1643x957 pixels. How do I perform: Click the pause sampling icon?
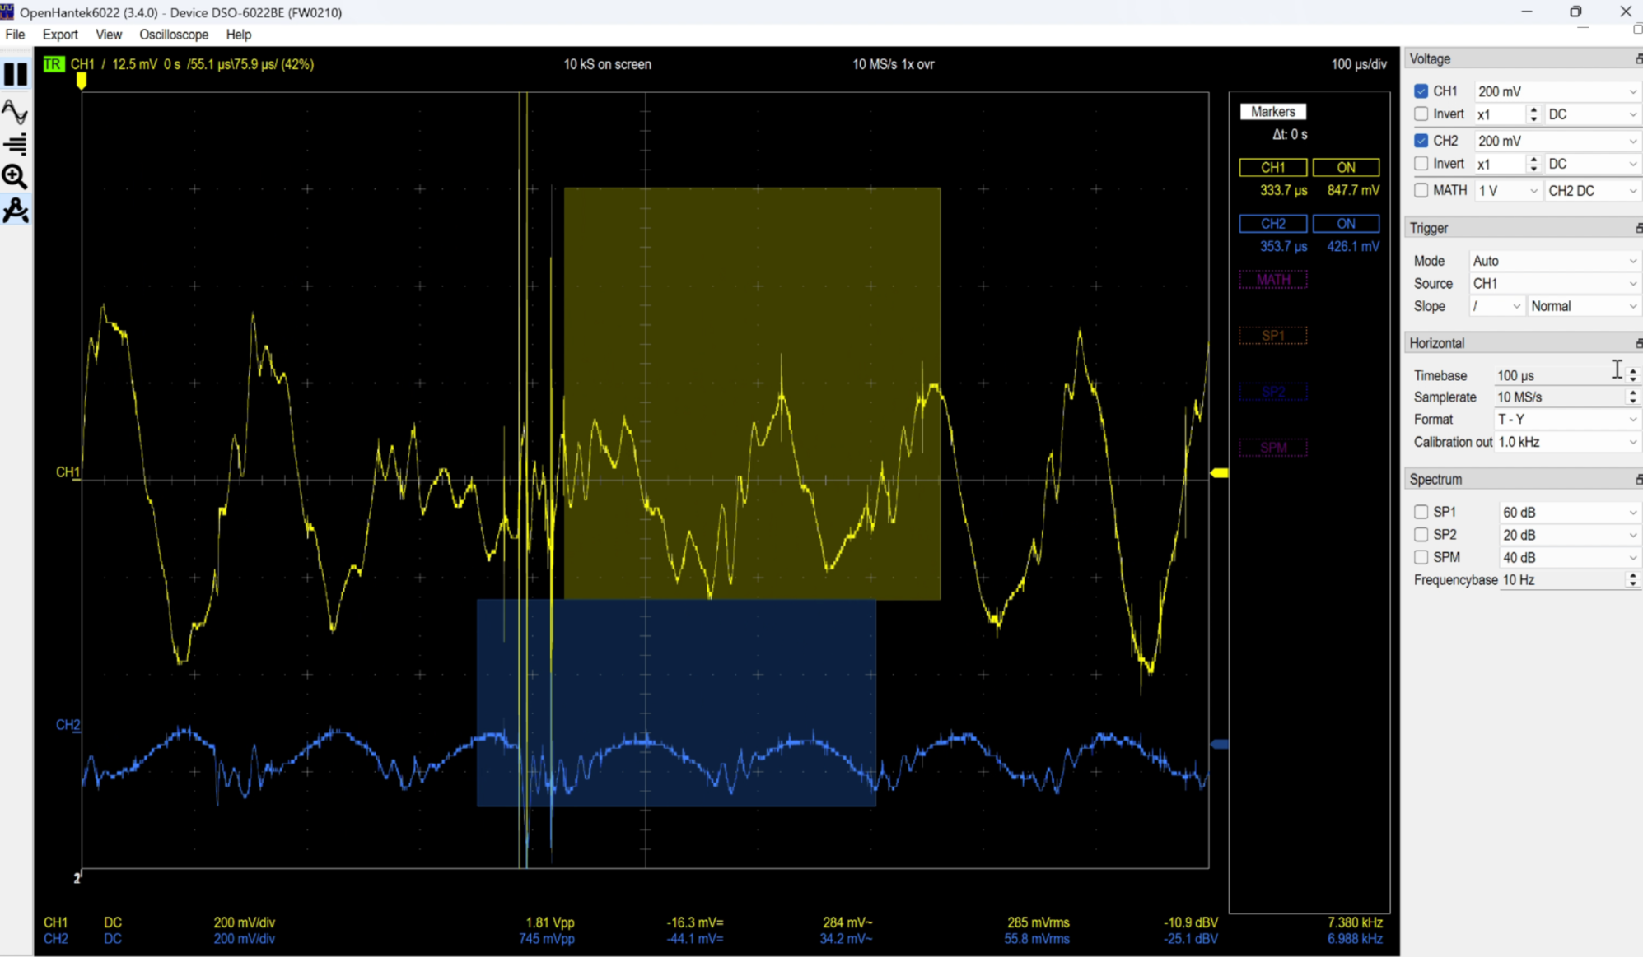(x=16, y=74)
